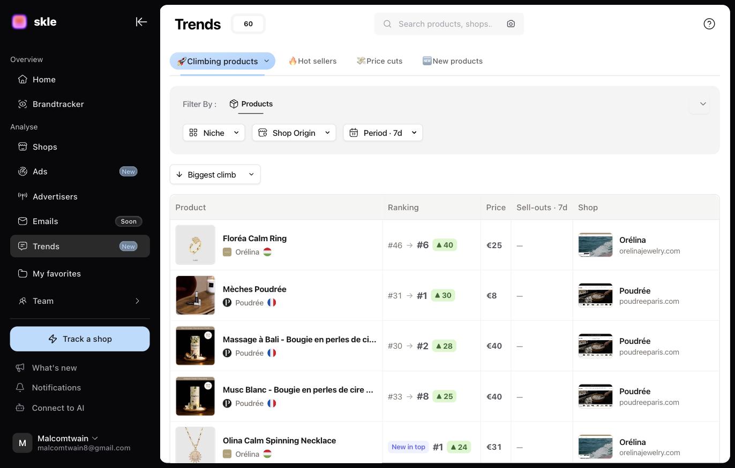Image resolution: width=735 pixels, height=468 pixels.
Task: Click the Notifications bell icon
Action: 20,387
